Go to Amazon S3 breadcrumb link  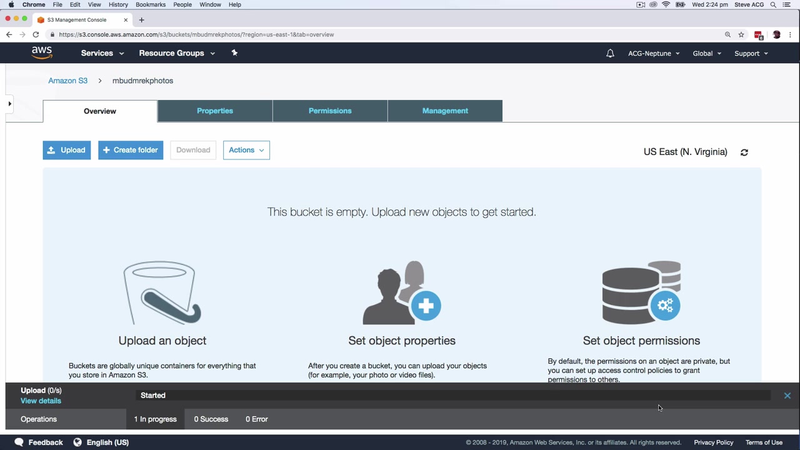click(x=68, y=81)
